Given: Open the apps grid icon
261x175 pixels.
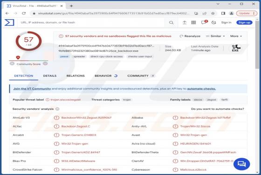Looking at the screenshot, I should [x=193, y=22].
